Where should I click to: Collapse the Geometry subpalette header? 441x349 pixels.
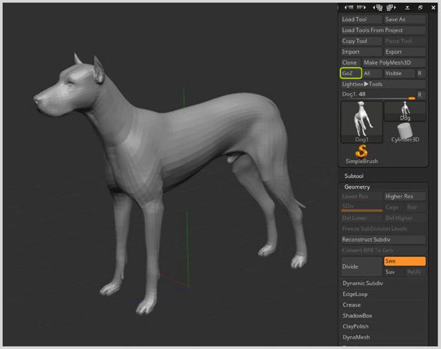pyautogui.click(x=358, y=187)
